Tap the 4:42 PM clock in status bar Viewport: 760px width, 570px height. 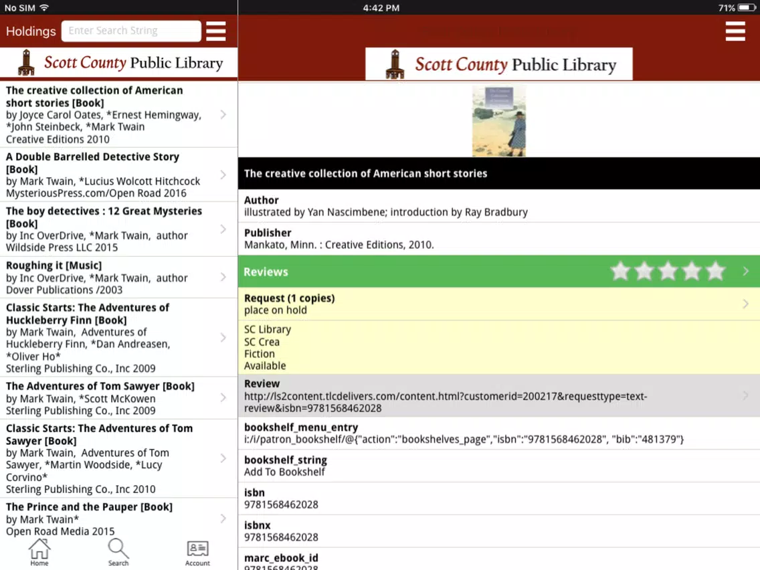[381, 8]
